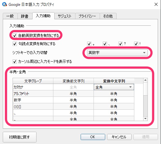
Task: Toggle カーソル周辺に入力モードを表示する checkbox
Action: [15, 62]
